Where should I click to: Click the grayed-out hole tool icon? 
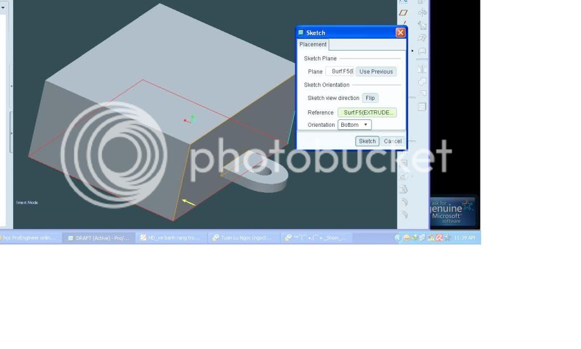pyautogui.click(x=404, y=163)
